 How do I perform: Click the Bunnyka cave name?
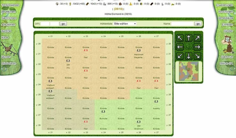103,119
